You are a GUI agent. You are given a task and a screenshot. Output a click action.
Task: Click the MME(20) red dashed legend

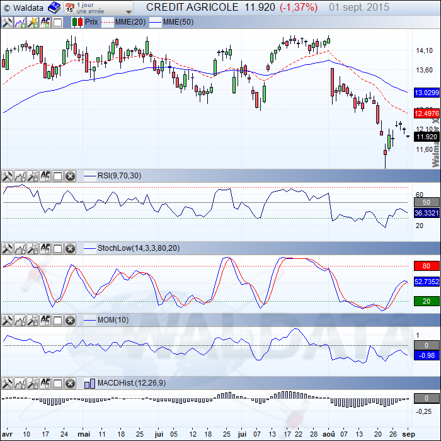pyautogui.click(x=123, y=22)
